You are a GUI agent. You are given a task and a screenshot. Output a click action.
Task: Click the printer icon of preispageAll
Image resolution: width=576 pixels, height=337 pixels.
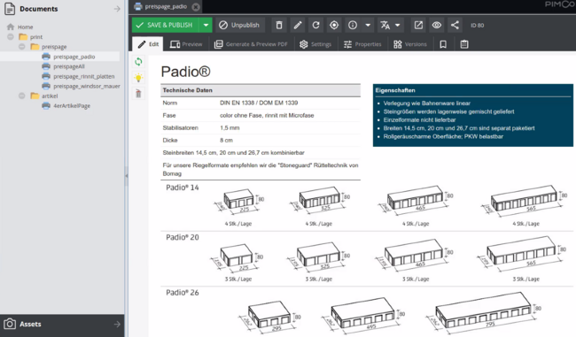point(46,66)
